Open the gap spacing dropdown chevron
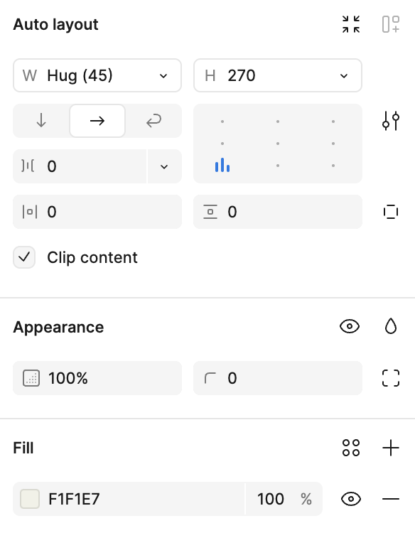 point(164,166)
